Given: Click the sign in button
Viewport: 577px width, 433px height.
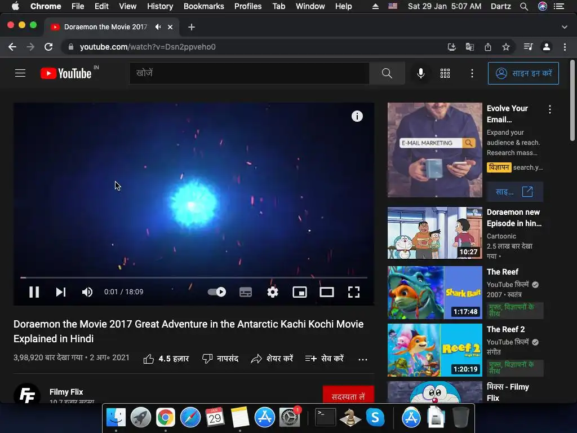Looking at the screenshot, I should (x=523, y=73).
